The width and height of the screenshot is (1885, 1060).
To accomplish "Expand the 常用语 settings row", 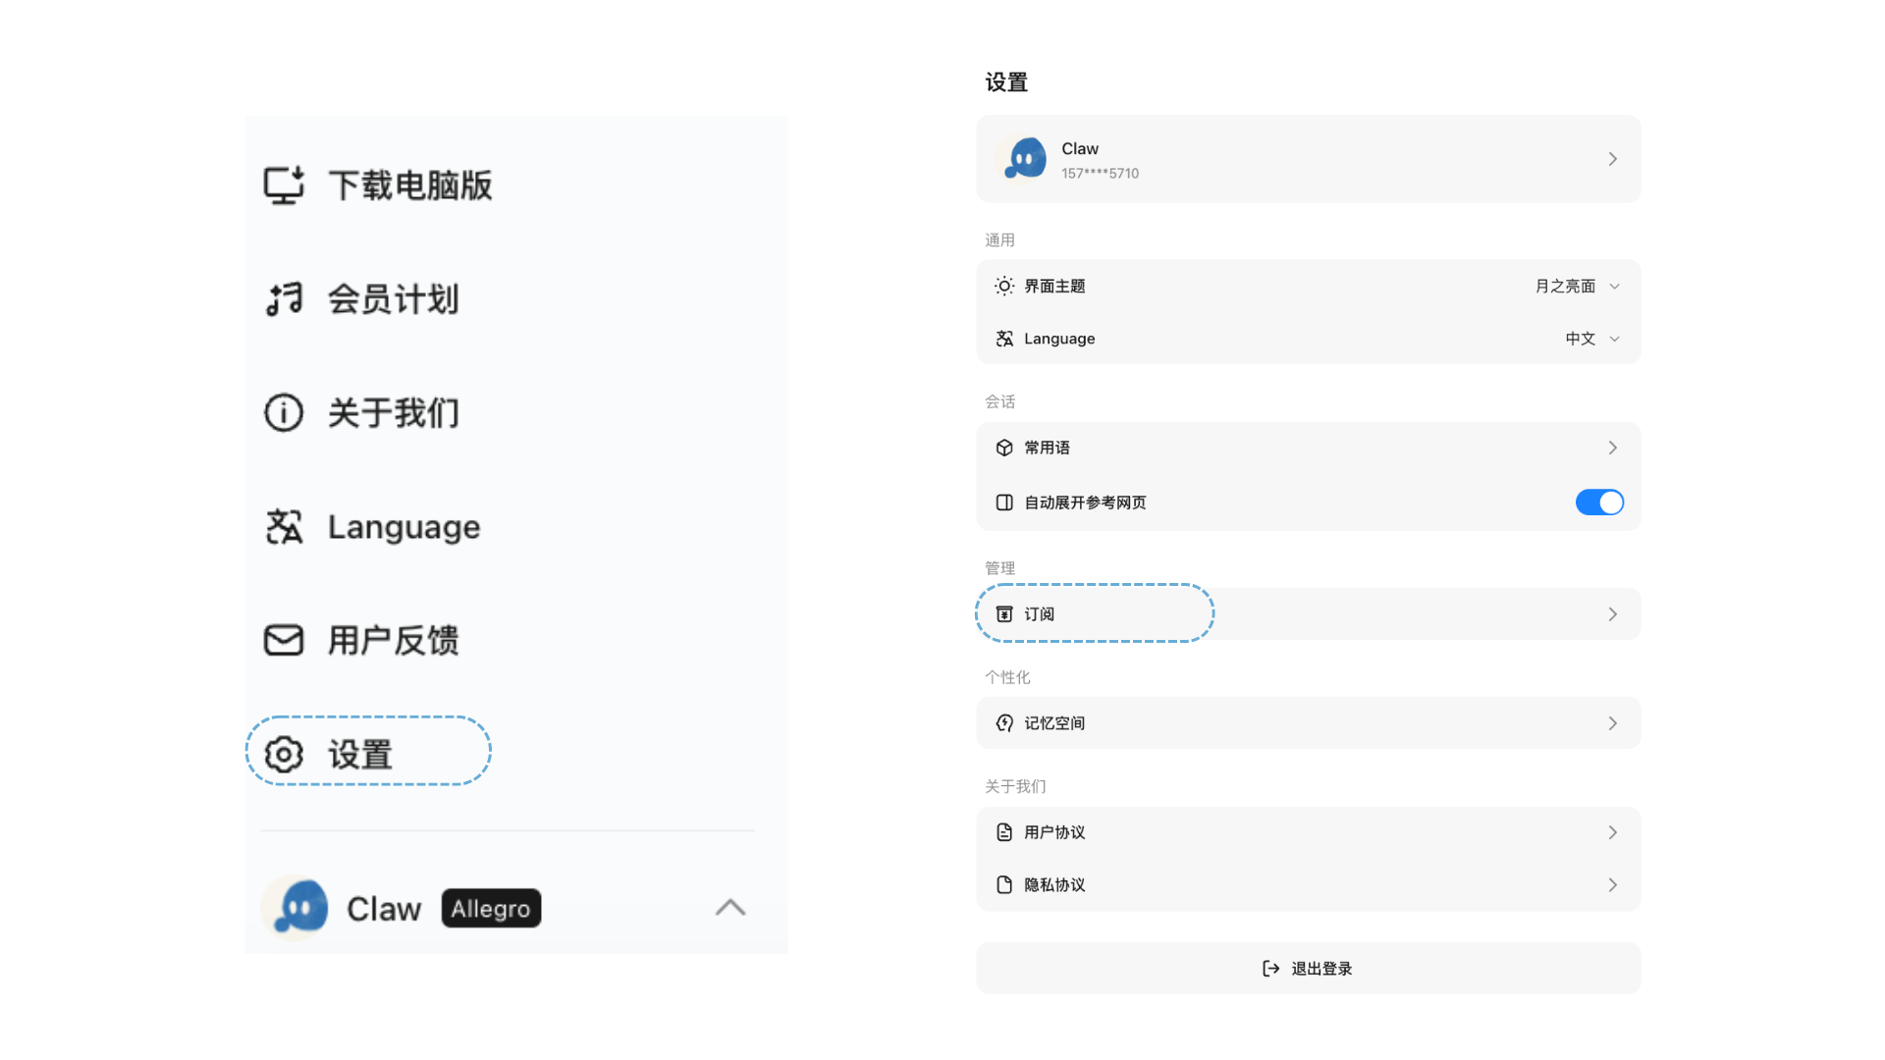I will (x=1306, y=447).
